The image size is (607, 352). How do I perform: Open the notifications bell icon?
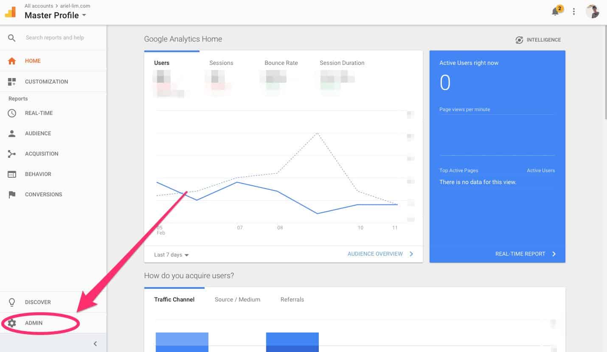tap(555, 12)
